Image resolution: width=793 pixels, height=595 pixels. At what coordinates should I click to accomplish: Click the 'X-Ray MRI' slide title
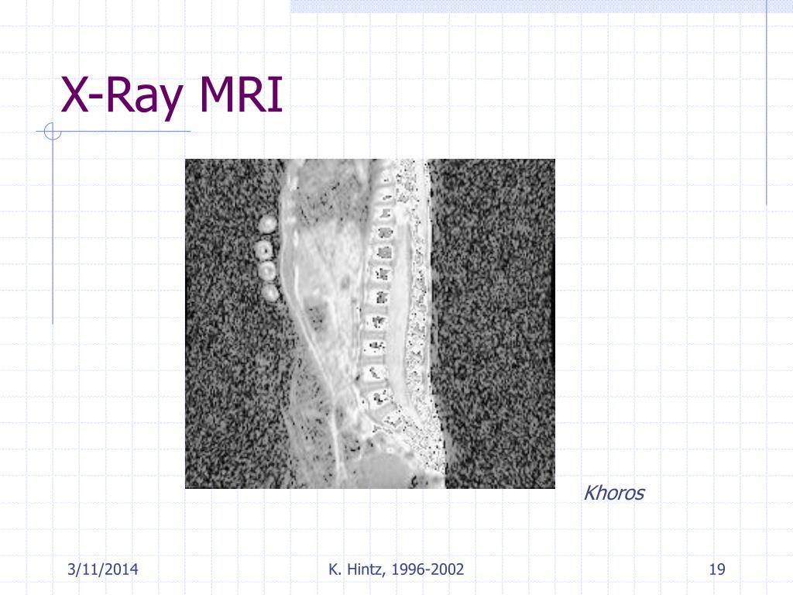pyautogui.click(x=171, y=96)
